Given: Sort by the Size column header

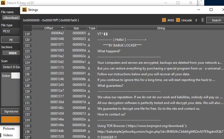Looking at the screenshot, I should click(76, 28).
